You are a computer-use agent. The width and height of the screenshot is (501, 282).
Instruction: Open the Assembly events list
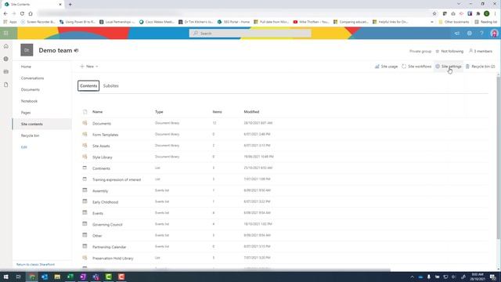coord(100,191)
